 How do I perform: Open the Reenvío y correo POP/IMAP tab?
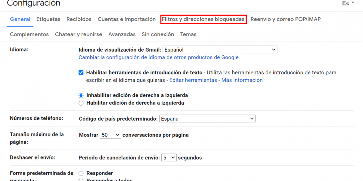pyautogui.click(x=286, y=19)
